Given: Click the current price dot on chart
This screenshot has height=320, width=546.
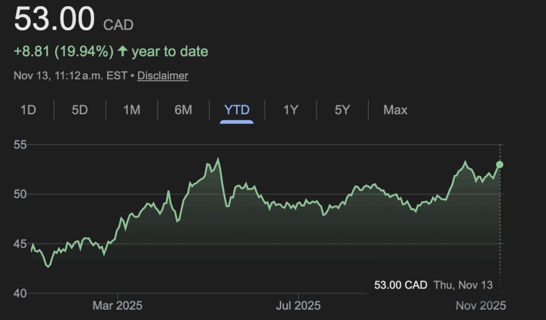Looking at the screenshot, I should pos(500,164).
